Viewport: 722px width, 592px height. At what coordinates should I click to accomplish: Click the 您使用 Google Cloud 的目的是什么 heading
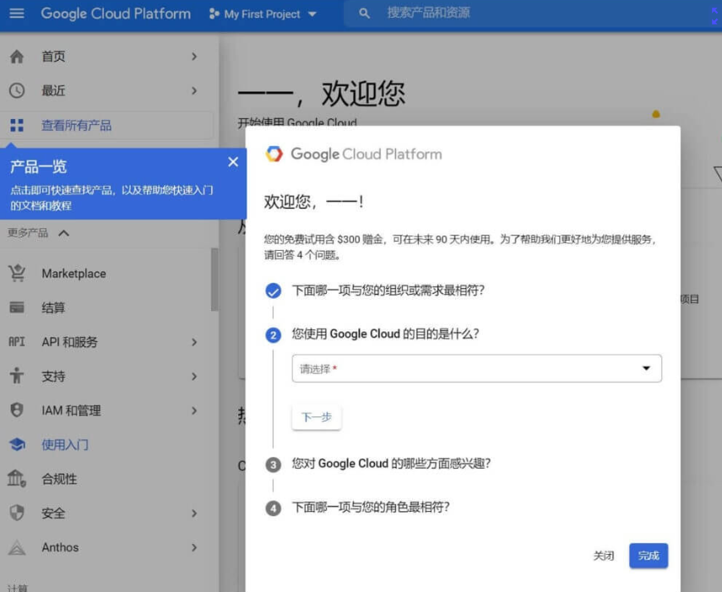coord(385,334)
